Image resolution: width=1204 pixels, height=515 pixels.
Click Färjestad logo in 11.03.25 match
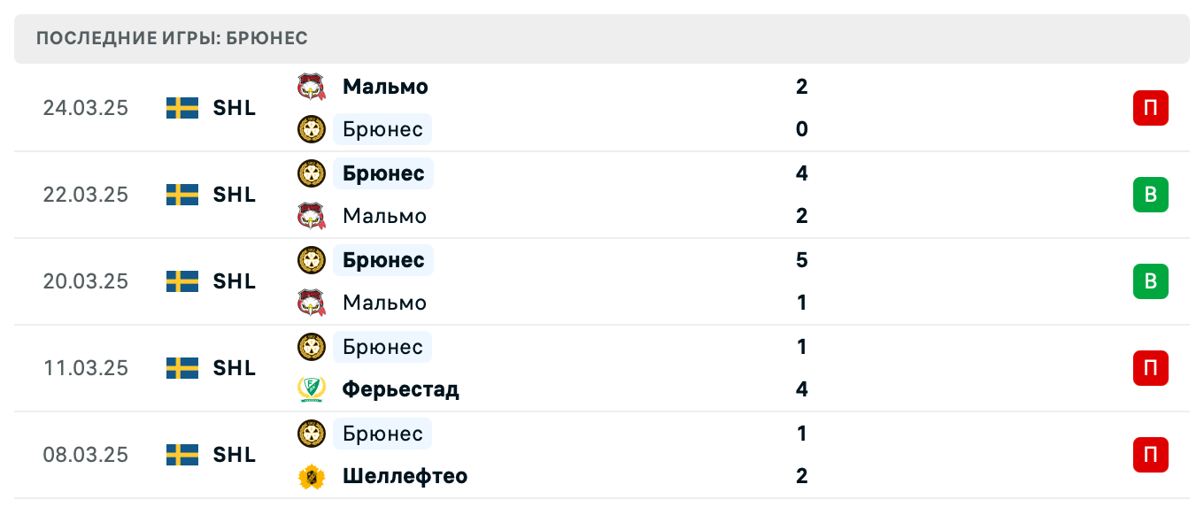tap(311, 389)
